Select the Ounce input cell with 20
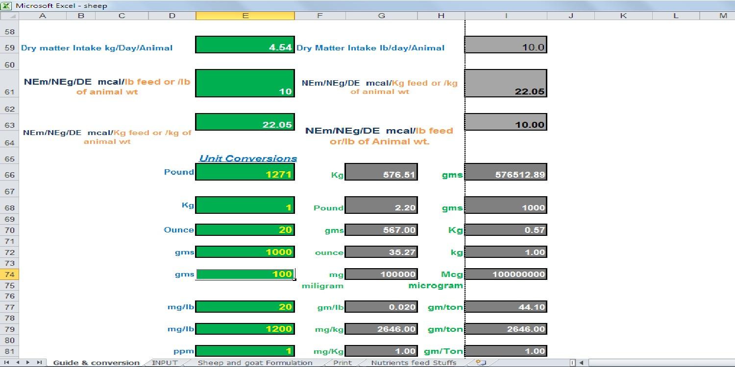Screen dimensions: 735x367 (x=245, y=229)
